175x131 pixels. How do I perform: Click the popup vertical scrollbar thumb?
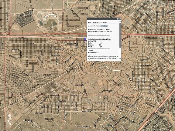(x=120, y=35)
